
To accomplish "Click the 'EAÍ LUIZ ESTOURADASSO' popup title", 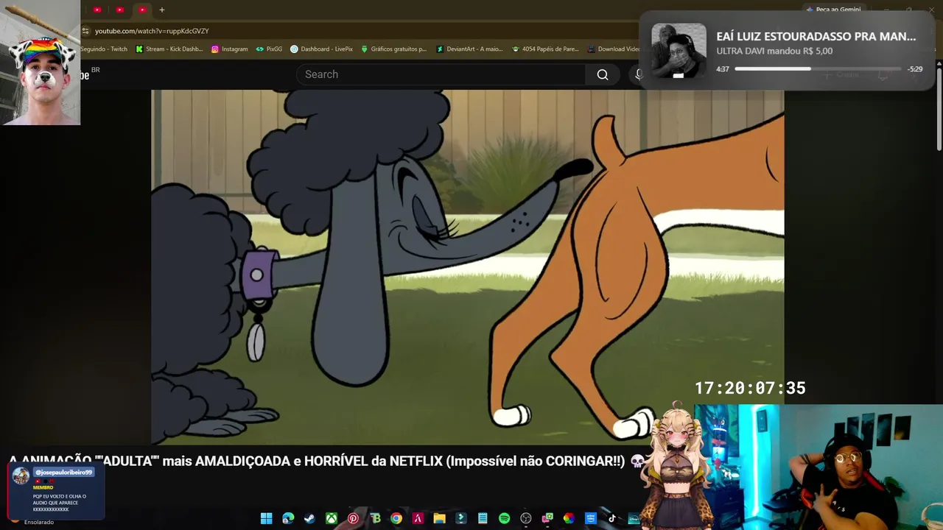I will [816, 36].
